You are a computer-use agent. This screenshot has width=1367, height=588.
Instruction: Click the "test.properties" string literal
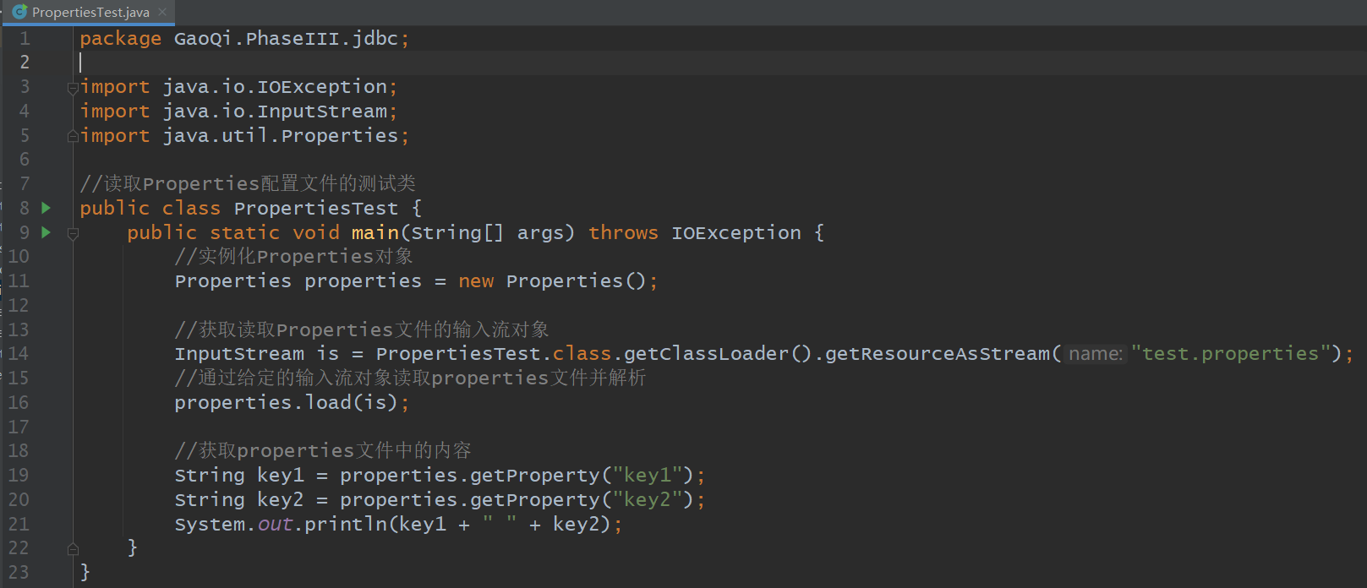[1230, 354]
